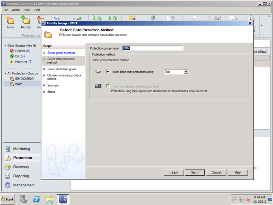
Task: Open the Monitoring workspace
Action: 21,149
